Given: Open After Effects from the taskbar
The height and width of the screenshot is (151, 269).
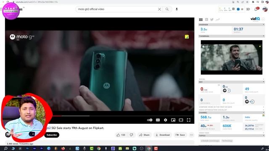Looking at the screenshot, I should (34, 148).
